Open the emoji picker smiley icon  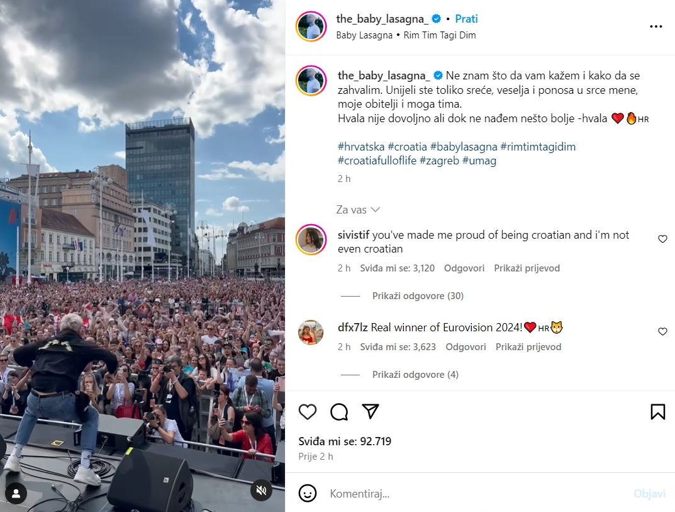(308, 493)
